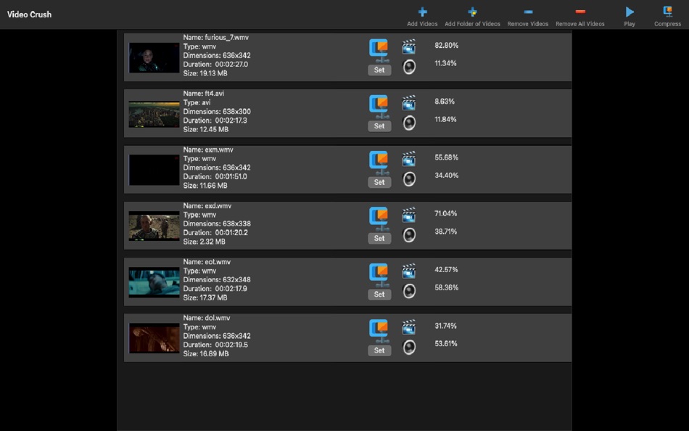Viewport: 689px width, 431px height.
Task: Click Remove All Videos toolbar icon
Action: (580, 12)
